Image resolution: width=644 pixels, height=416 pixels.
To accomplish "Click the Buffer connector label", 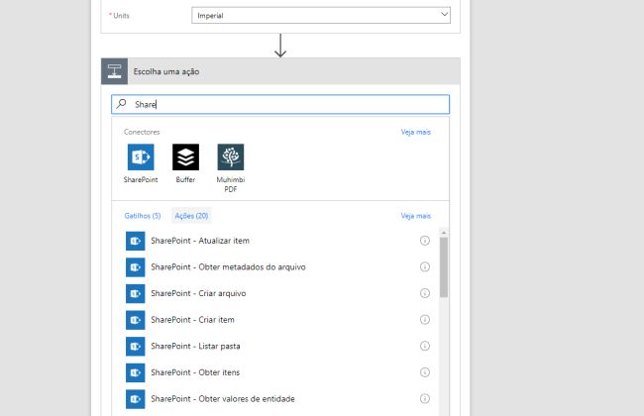I will click(185, 179).
